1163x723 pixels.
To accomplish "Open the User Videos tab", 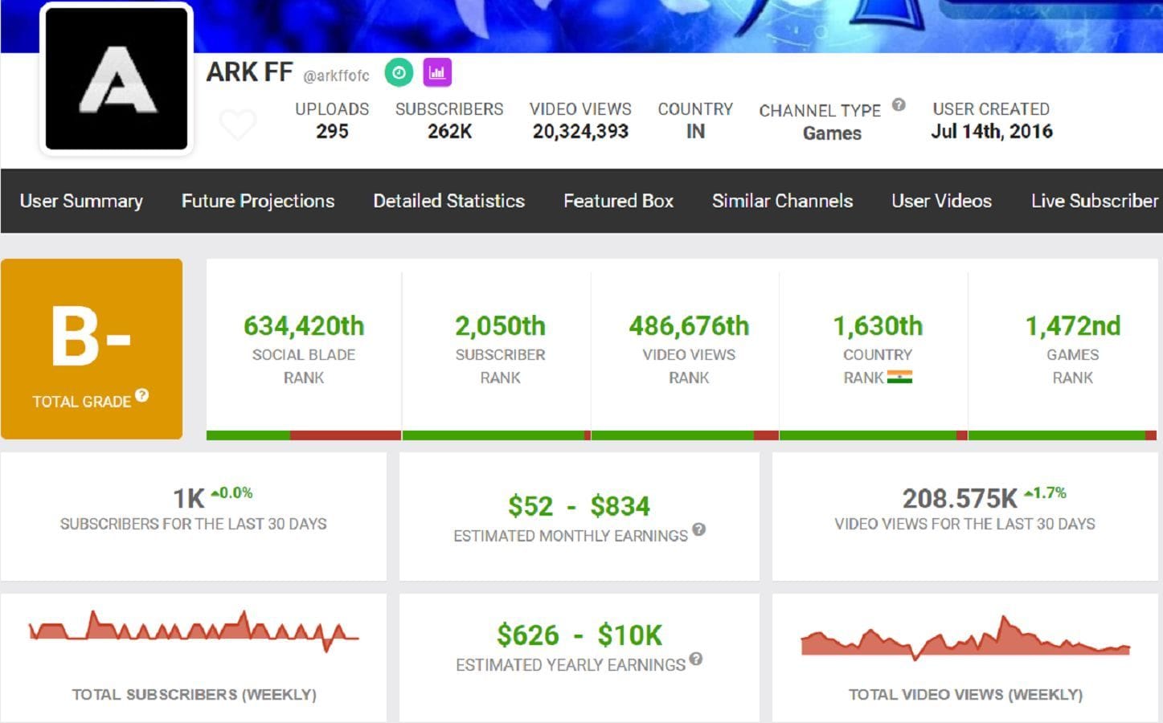I will 940,201.
